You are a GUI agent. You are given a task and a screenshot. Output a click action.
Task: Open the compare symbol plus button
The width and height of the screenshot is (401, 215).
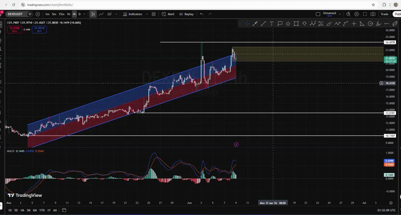pos(38,14)
